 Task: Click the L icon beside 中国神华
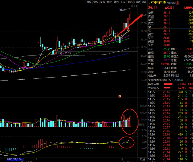(149, 2)
